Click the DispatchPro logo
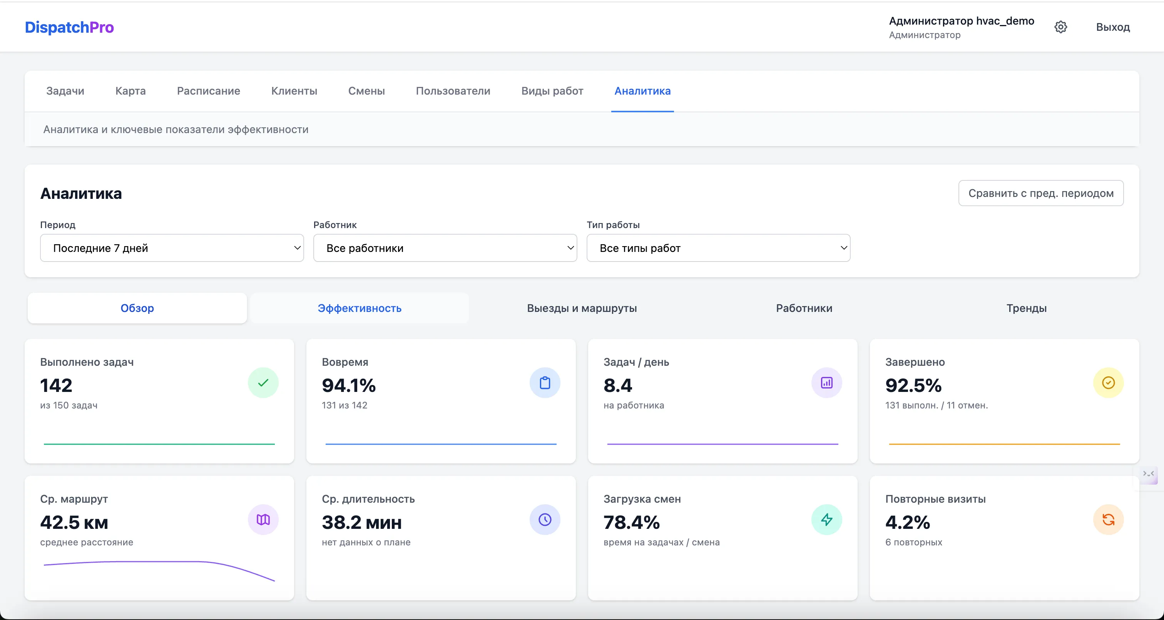This screenshot has width=1164, height=620. coord(69,27)
